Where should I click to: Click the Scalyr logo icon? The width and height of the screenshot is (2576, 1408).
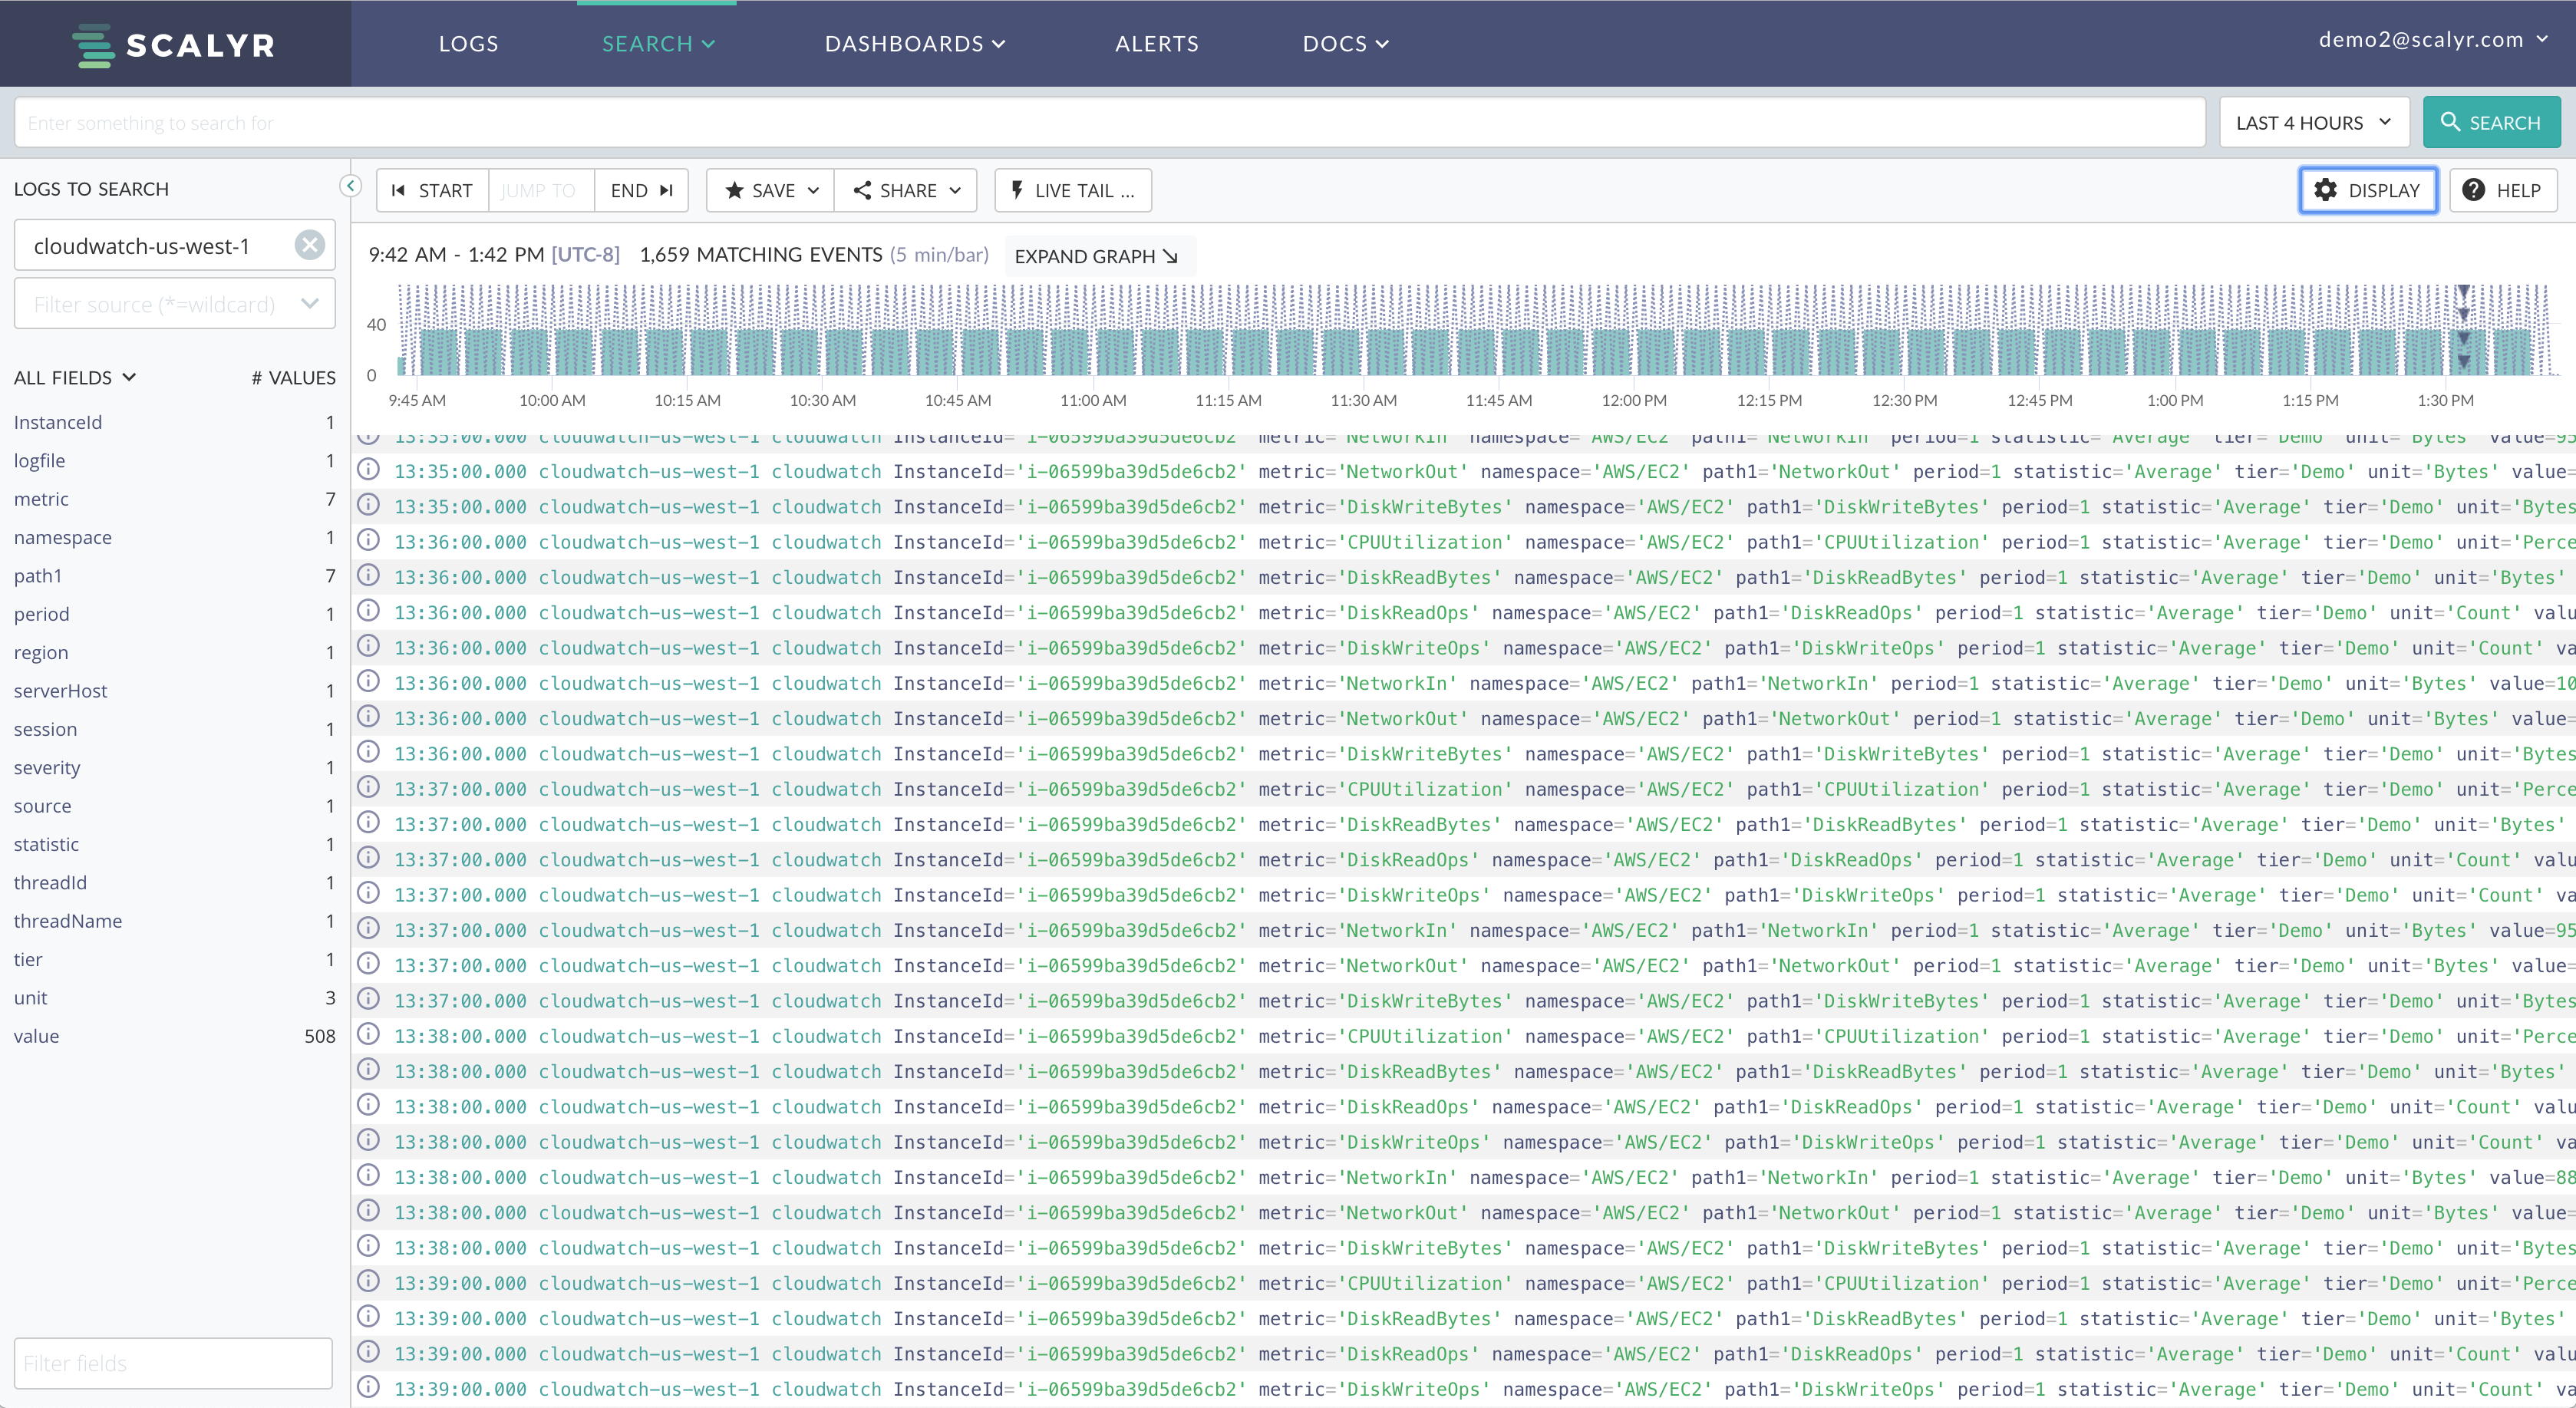tap(94, 45)
